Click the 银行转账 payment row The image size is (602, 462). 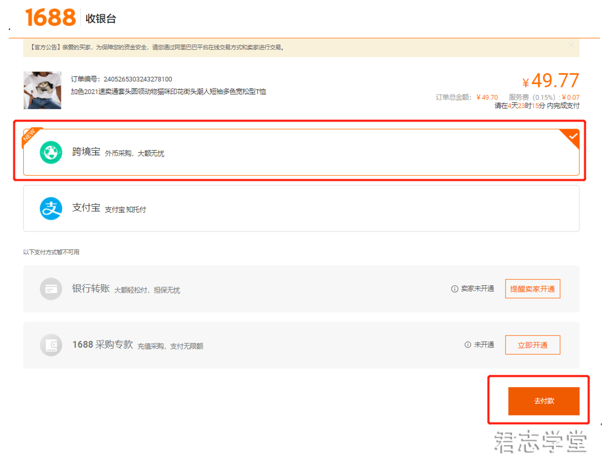(301, 288)
